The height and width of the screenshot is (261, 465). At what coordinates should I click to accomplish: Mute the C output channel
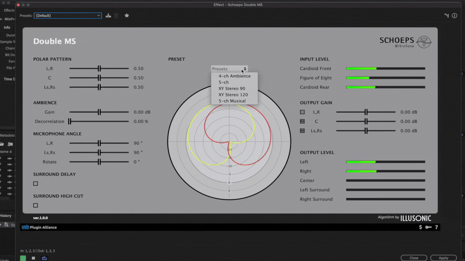[302, 121]
